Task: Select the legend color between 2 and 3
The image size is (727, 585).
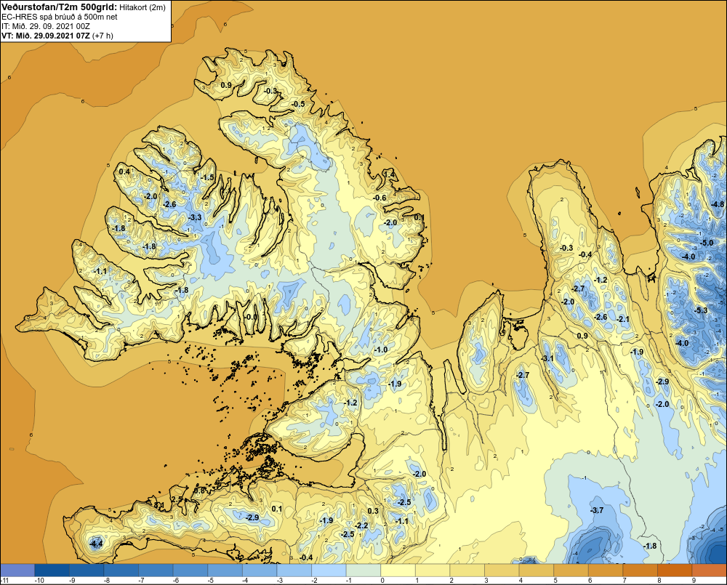Action: point(467,570)
